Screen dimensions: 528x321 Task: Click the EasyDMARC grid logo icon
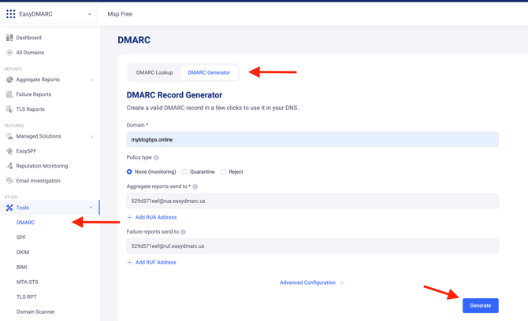11,14
